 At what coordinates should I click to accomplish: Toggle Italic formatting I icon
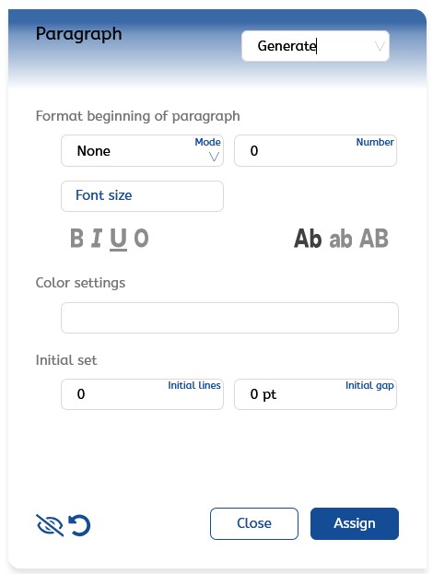click(97, 239)
